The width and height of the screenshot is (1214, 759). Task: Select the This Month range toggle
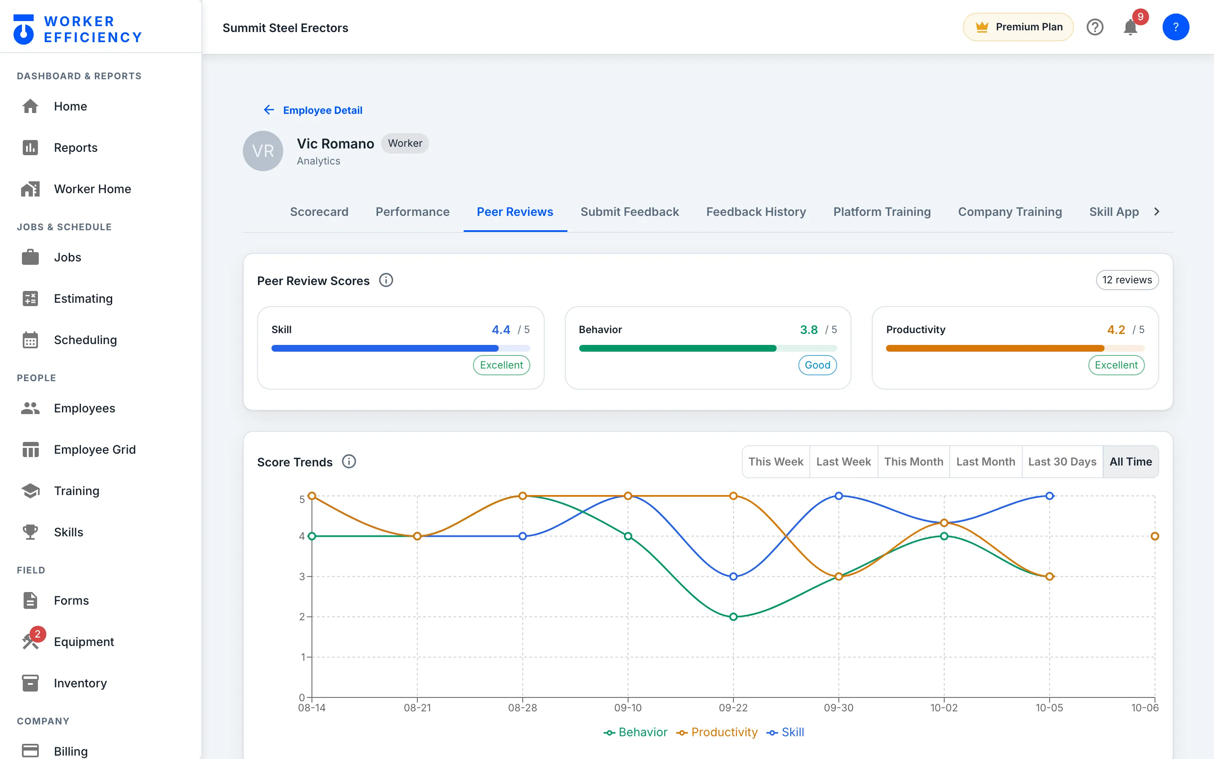point(913,462)
